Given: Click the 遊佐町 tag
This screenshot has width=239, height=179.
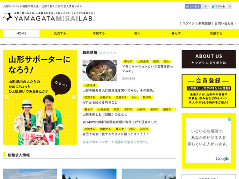Looking at the screenshot, I should pyautogui.click(x=167, y=109).
